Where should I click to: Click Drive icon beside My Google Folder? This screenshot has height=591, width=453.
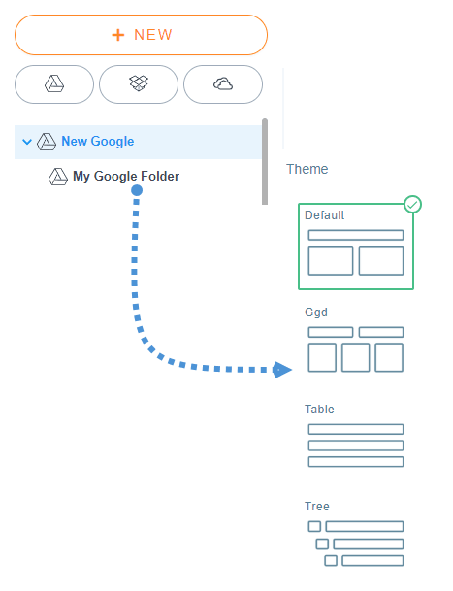coord(58,177)
